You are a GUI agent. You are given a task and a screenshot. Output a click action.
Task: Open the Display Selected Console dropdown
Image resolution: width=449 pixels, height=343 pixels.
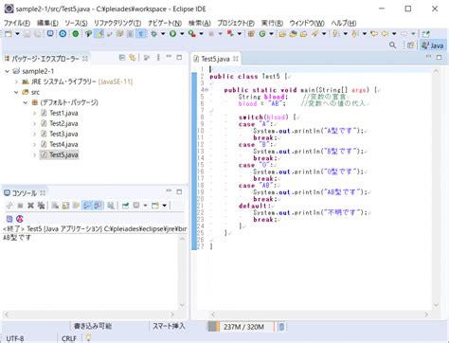(145, 206)
